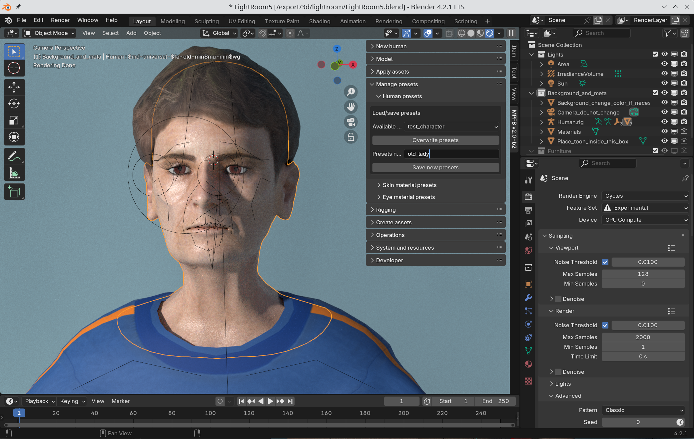Activate the 3D Cursor tool
The height and width of the screenshot is (439, 694).
coord(14,68)
